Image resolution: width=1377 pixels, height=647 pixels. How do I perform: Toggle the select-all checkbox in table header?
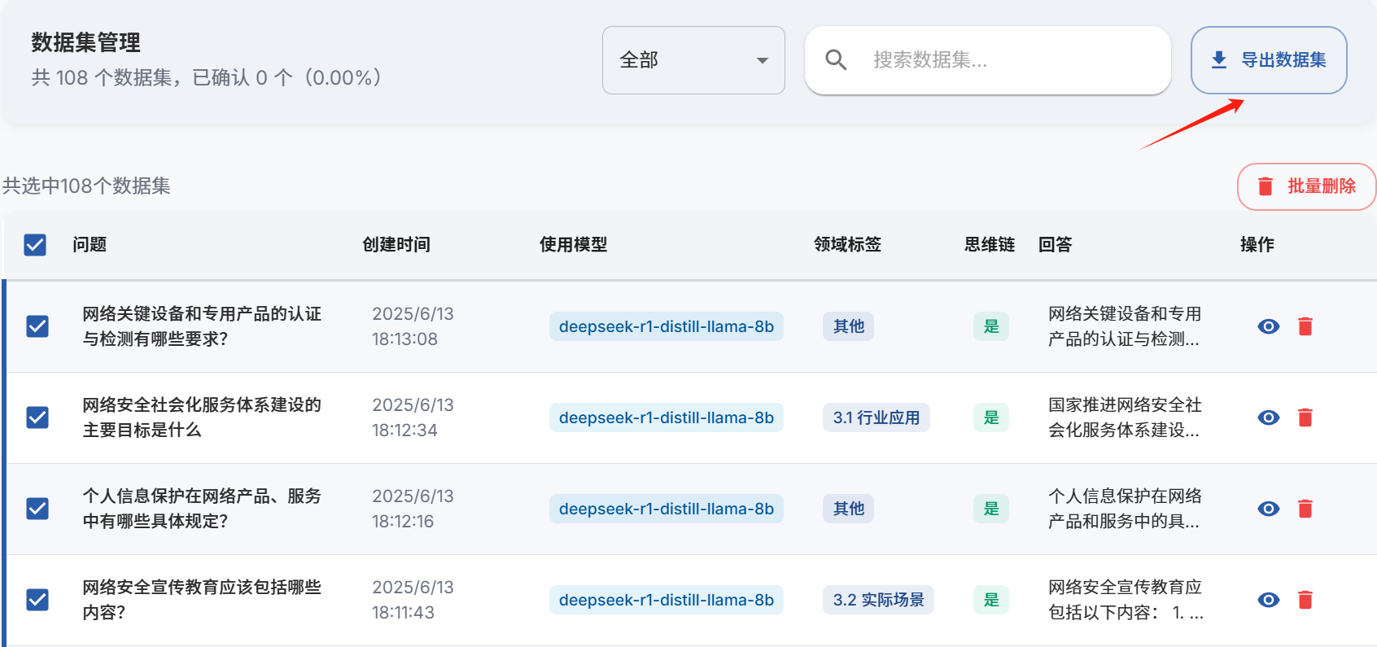35,245
